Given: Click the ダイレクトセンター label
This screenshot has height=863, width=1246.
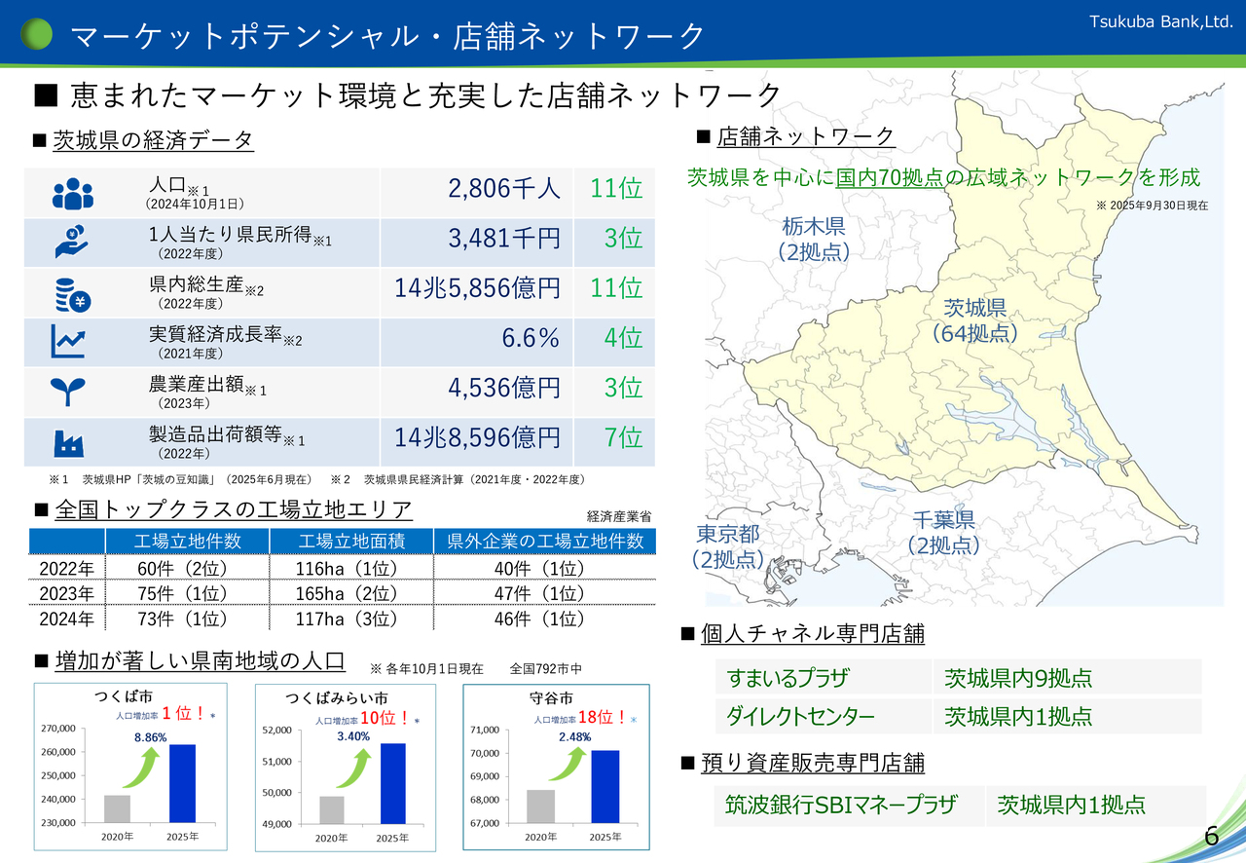Looking at the screenshot, I should pos(800,717).
